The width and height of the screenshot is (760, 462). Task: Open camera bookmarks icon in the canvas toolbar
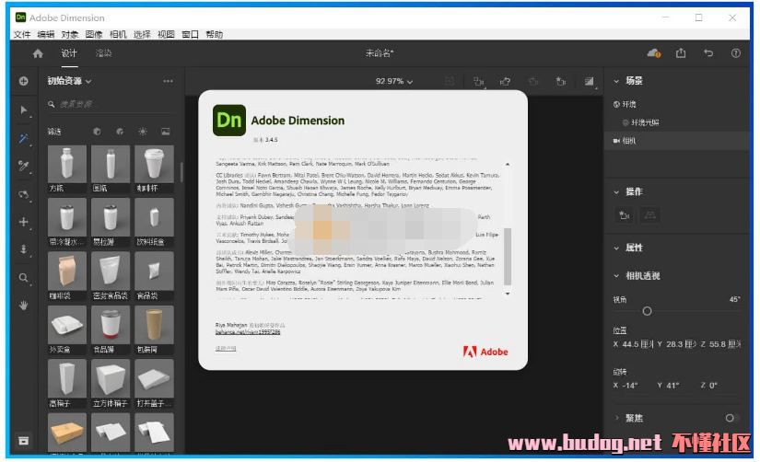pyautogui.click(x=561, y=81)
